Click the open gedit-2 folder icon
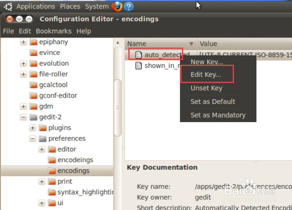This screenshot has width=292, height=210. [x=34, y=117]
